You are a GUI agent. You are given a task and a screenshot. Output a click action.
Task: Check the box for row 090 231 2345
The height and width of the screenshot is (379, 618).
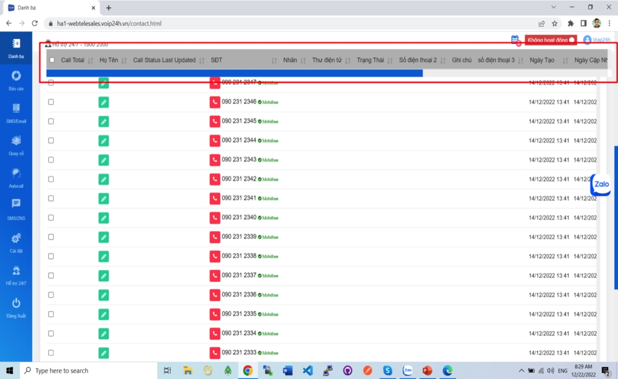(51, 121)
